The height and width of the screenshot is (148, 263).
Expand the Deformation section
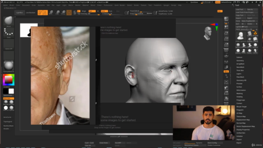241,90
